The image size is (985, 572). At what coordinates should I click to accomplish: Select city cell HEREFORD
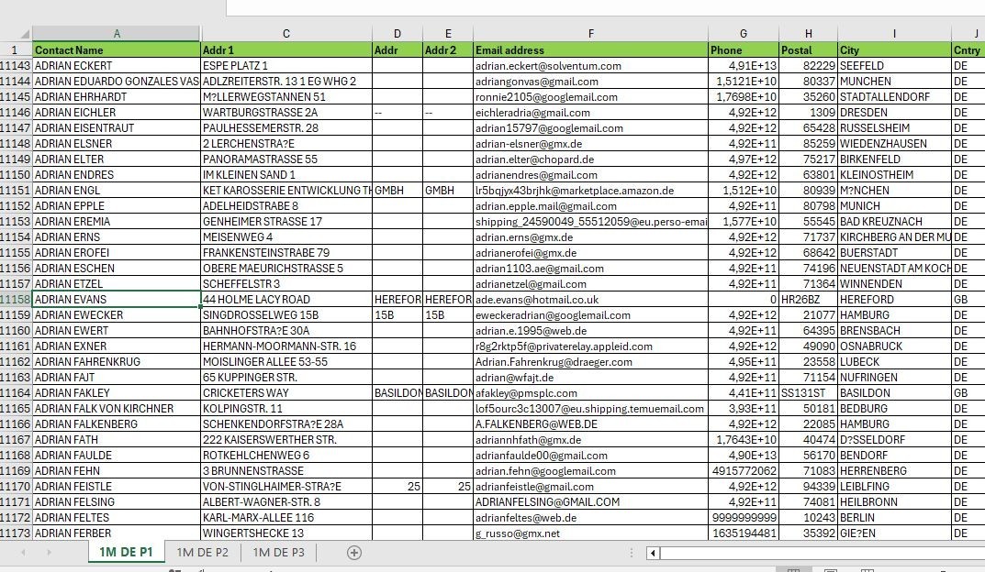click(x=894, y=299)
